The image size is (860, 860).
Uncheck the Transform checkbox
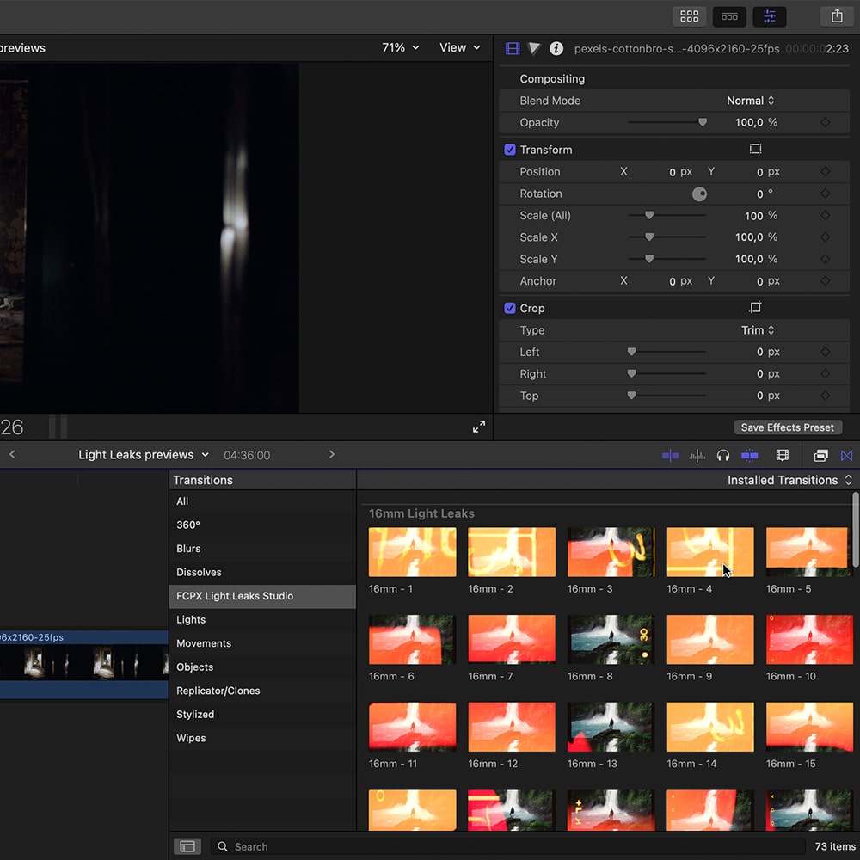click(x=510, y=150)
